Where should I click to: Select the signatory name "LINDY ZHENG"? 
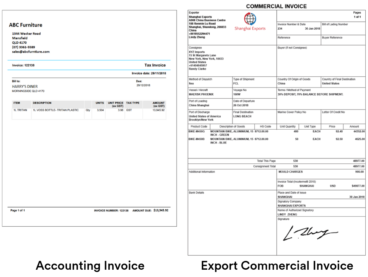(x=287, y=214)
